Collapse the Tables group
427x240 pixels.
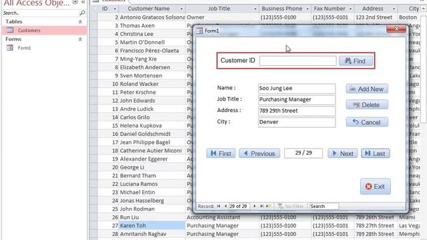pos(80,22)
